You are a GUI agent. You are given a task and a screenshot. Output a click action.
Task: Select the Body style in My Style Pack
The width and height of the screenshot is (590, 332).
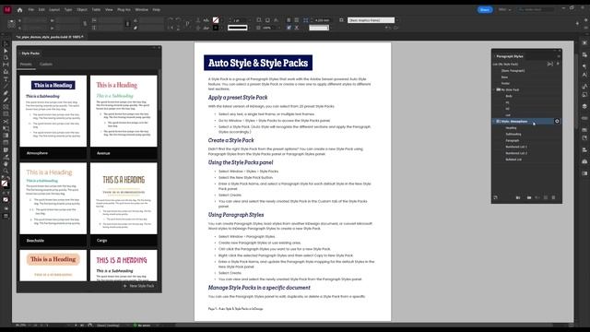pos(509,96)
